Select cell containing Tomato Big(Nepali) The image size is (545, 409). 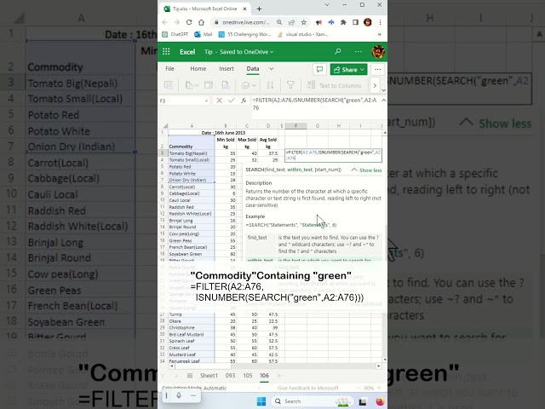pyautogui.click(x=191, y=153)
